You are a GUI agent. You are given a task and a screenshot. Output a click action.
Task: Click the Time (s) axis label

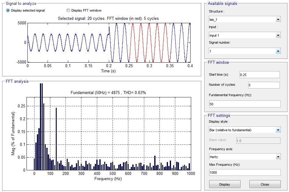pos(109,71)
